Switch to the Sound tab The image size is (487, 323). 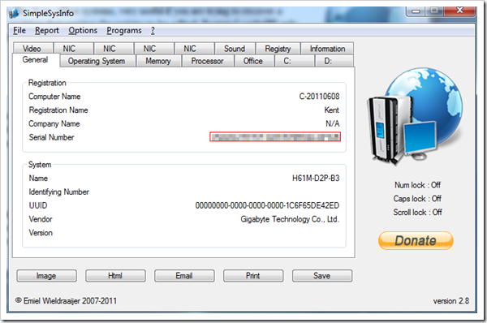click(x=235, y=49)
